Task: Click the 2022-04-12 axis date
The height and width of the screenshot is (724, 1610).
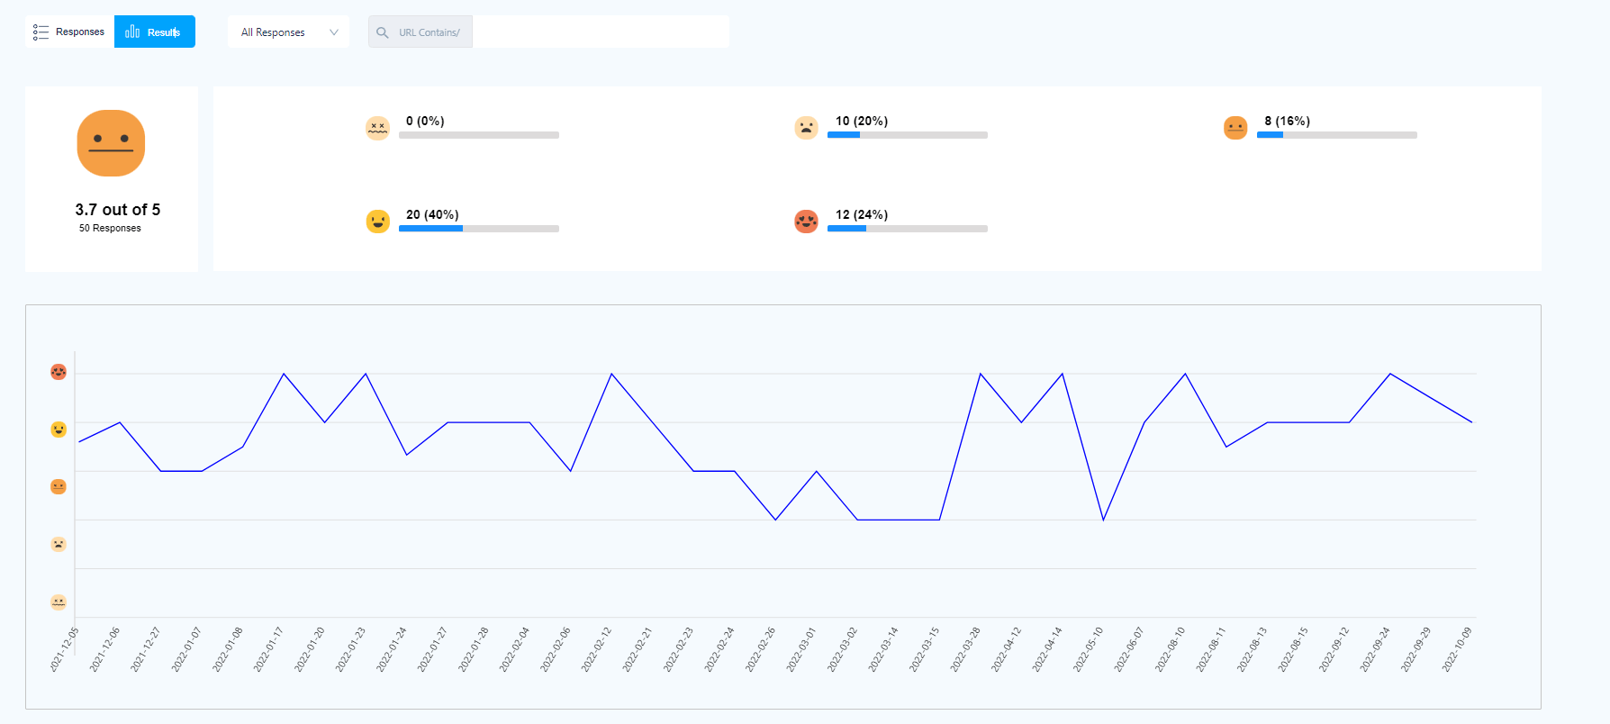Action: tap(1007, 649)
